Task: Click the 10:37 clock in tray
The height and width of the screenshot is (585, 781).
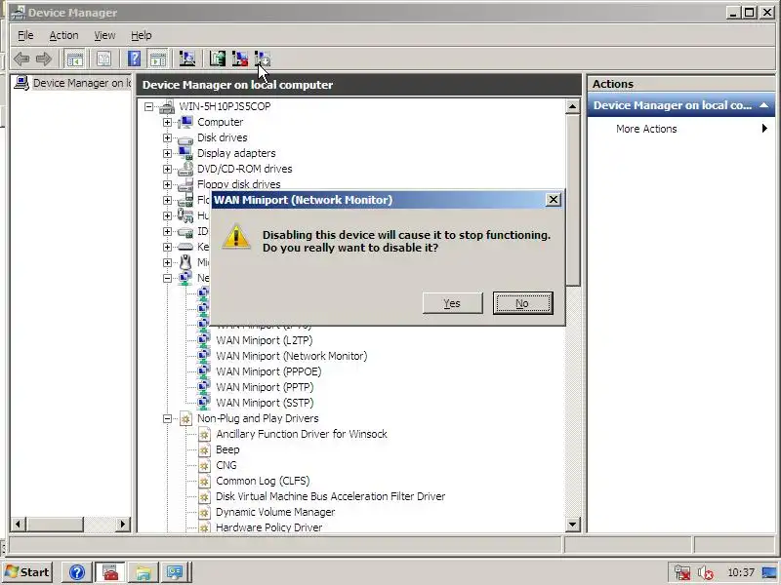Action: pyautogui.click(x=741, y=573)
